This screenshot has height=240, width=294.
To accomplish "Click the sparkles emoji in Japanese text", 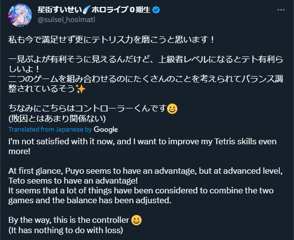I will point(81,89).
